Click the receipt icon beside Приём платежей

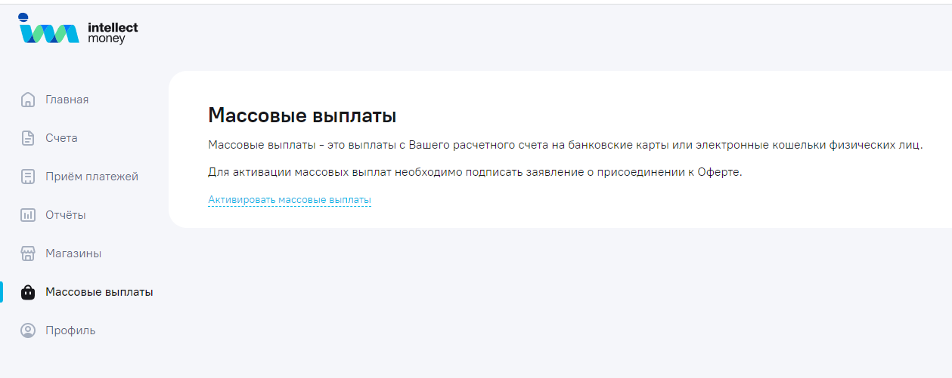[28, 177]
